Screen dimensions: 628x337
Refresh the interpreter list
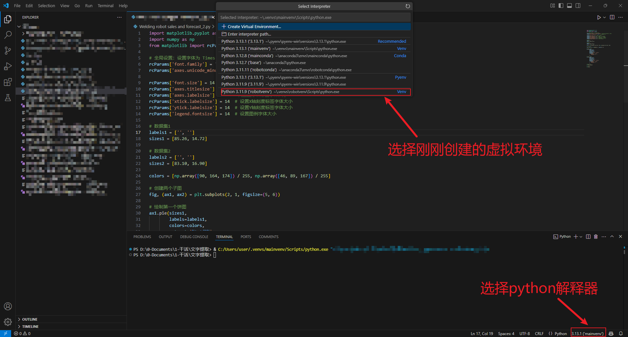click(x=408, y=6)
